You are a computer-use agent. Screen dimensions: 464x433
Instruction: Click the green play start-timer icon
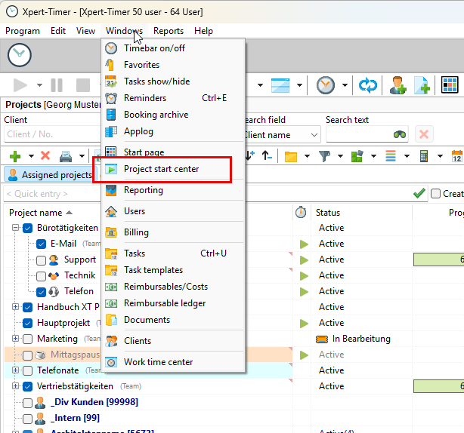tap(20, 85)
